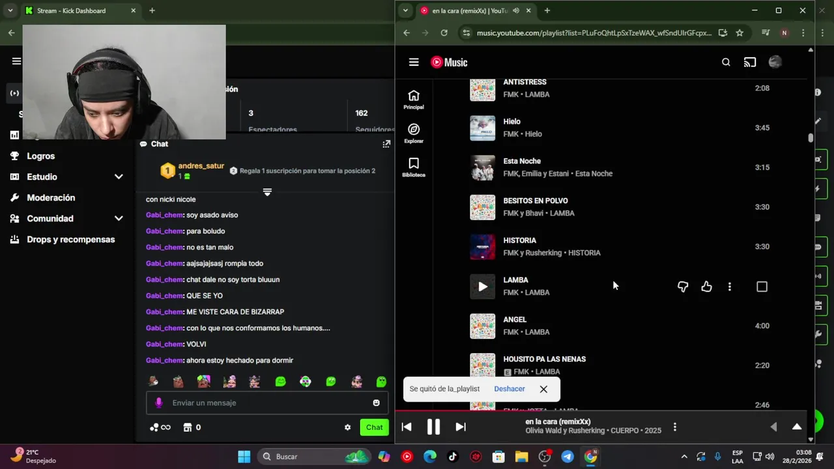Collapse the chat leaderboard banner
Viewport: 834px width, 469px height.
(267, 192)
